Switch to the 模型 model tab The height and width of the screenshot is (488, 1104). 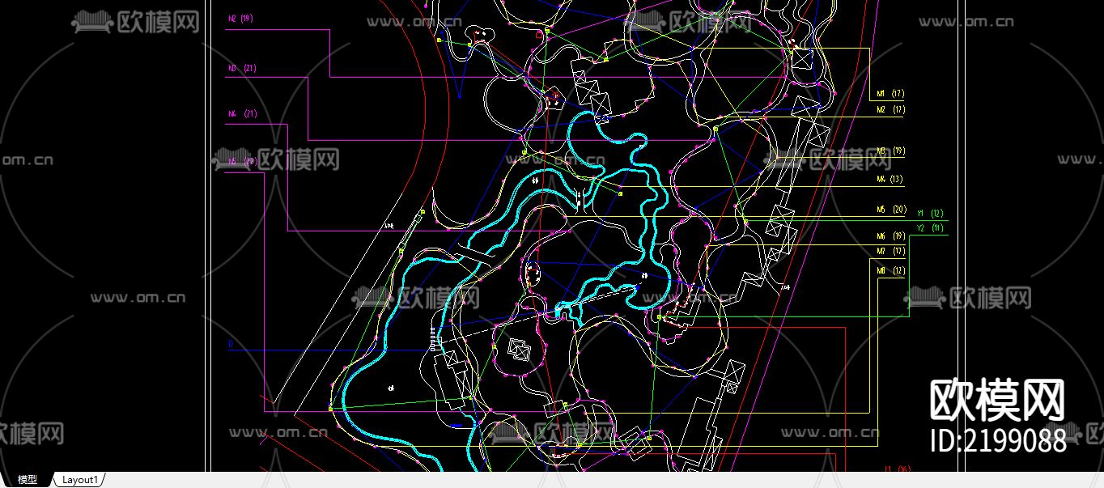tap(28, 480)
